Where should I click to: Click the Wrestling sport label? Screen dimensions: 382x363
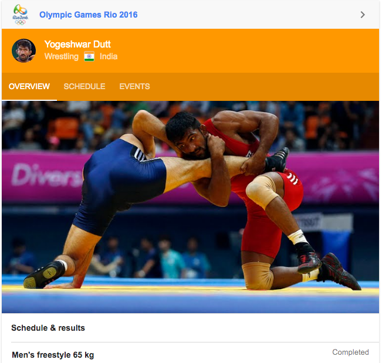coord(62,56)
